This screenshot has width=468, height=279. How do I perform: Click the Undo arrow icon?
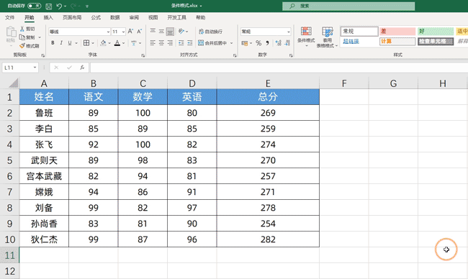pyautogui.click(x=59, y=6)
